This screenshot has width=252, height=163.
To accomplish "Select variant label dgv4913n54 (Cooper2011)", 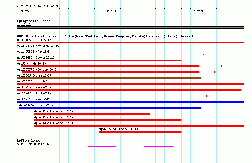I will 54,117.
